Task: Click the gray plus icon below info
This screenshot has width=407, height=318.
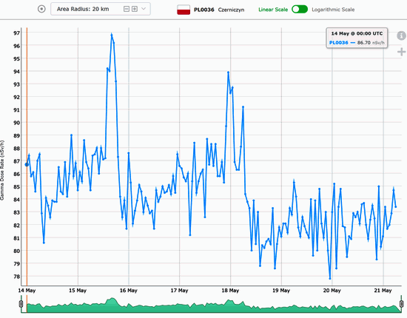Action: click(x=401, y=52)
